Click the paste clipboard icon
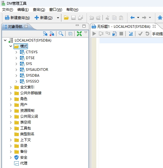 pos(121,18)
